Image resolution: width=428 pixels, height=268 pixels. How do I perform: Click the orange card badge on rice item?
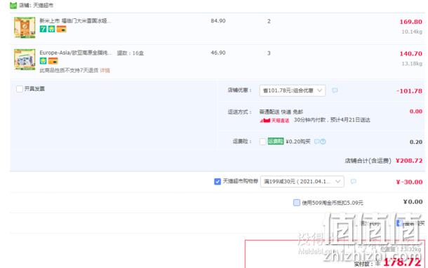pos(62,29)
